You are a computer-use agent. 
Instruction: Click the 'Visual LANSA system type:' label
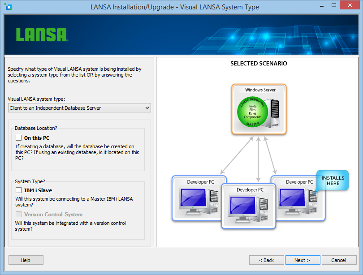point(36,99)
